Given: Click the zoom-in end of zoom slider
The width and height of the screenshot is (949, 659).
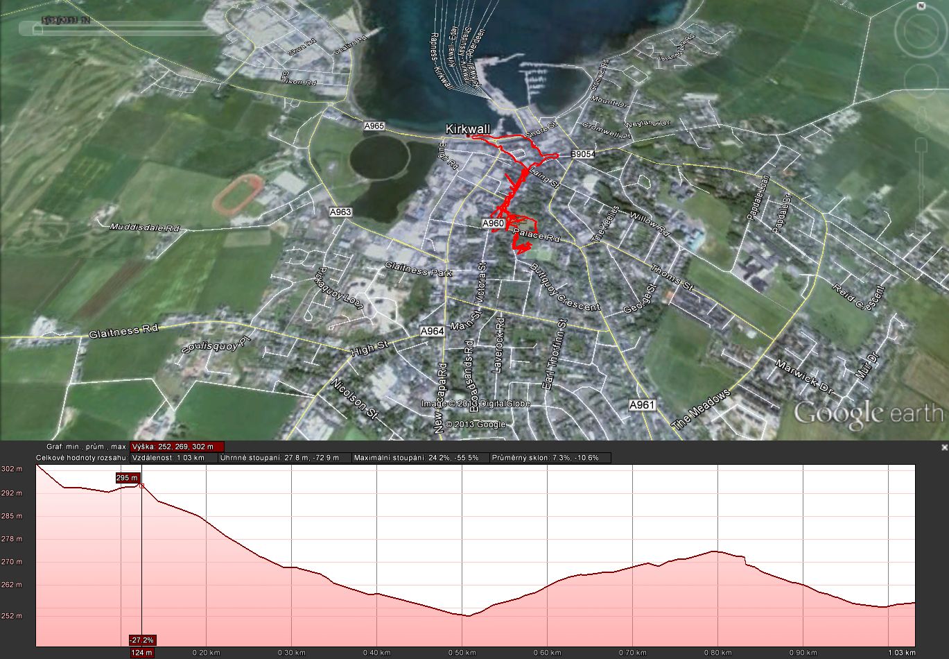Looking at the screenshot, I should tap(920, 145).
